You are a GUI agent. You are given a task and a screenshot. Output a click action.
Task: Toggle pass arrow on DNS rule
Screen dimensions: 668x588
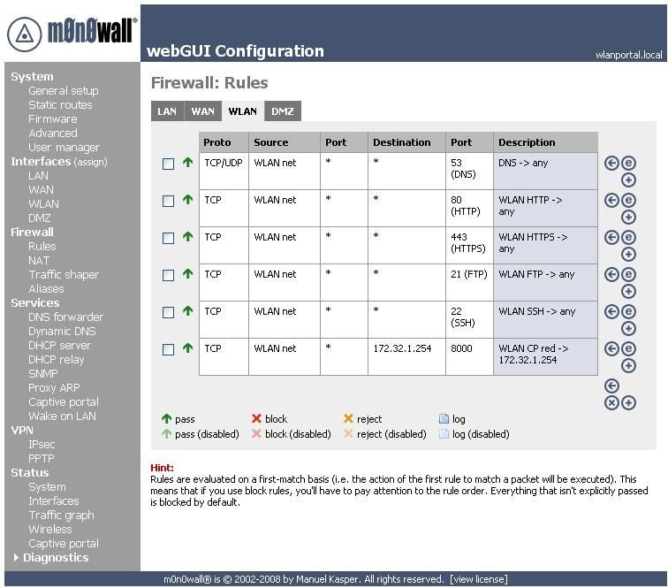pyautogui.click(x=188, y=162)
